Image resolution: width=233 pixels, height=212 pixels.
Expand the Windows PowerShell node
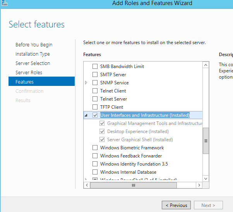coord(86,179)
